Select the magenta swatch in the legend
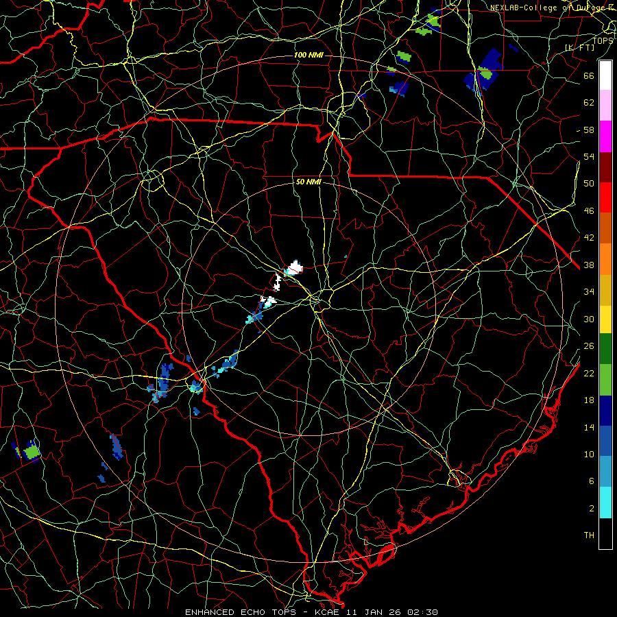Image resolution: width=617 pixels, height=617 pixels. pos(605,136)
